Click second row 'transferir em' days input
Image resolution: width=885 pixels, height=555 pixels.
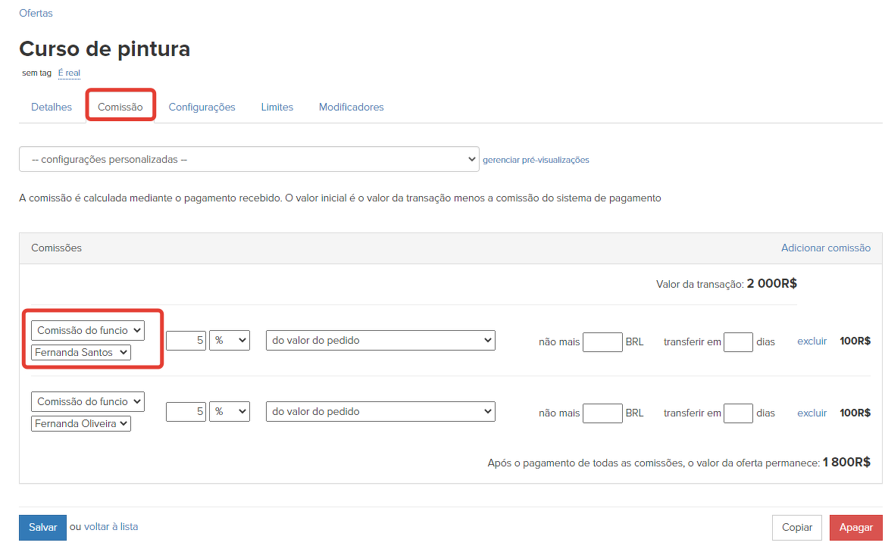tap(737, 413)
